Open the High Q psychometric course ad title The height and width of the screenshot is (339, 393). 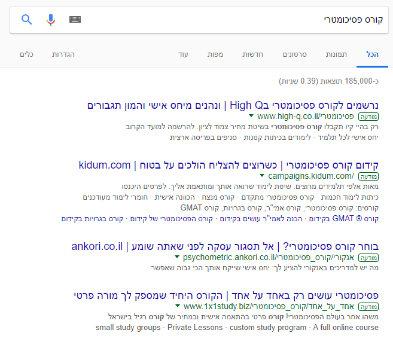coord(233,105)
